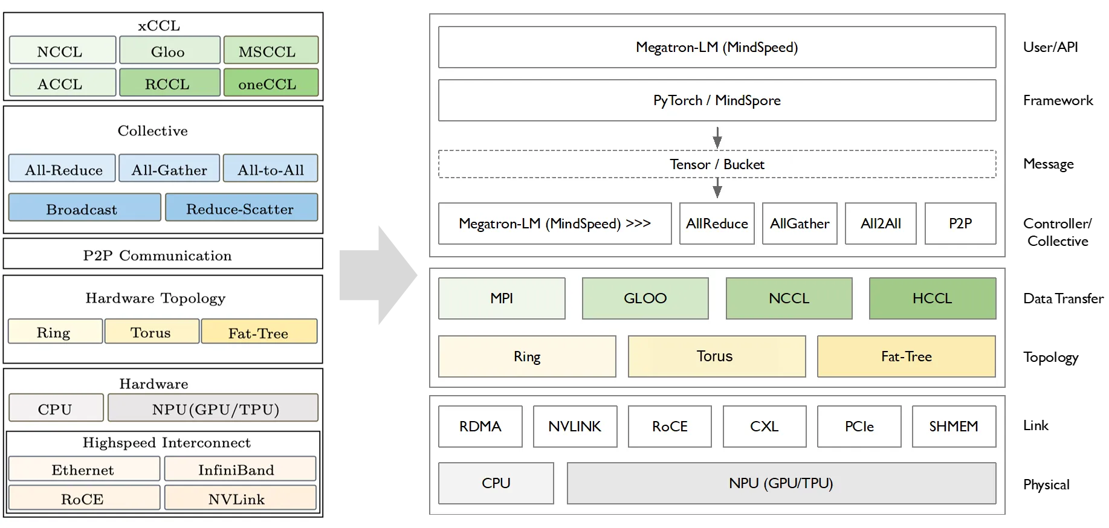Select the dashed Tensor / Bucket box
Image resolution: width=1109 pixels, height=528 pixels.
[x=717, y=164]
